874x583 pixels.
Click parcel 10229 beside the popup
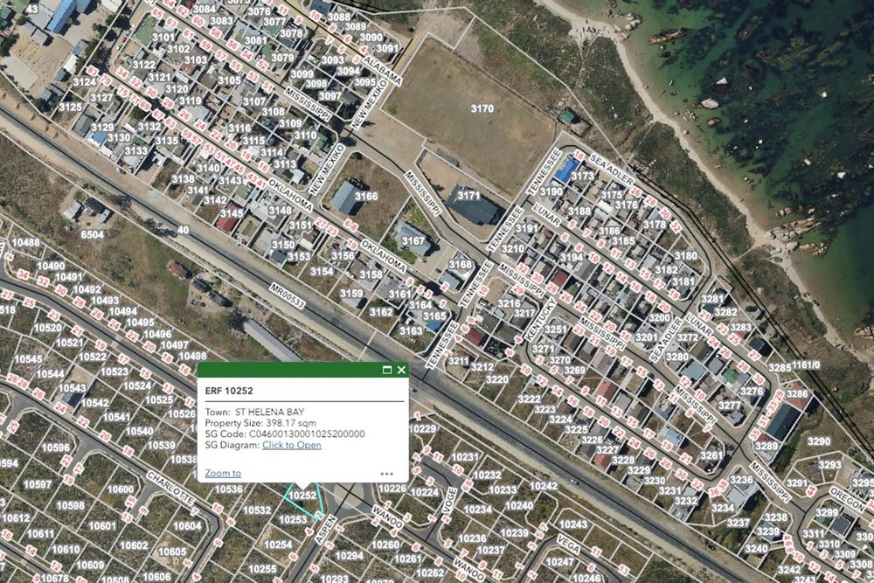coord(422,428)
